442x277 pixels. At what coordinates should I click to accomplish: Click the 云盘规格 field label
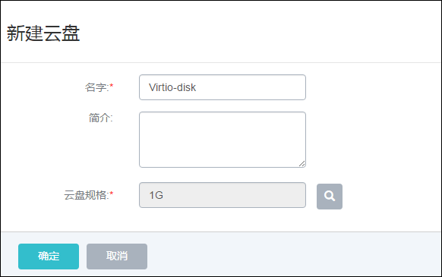(87, 195)
